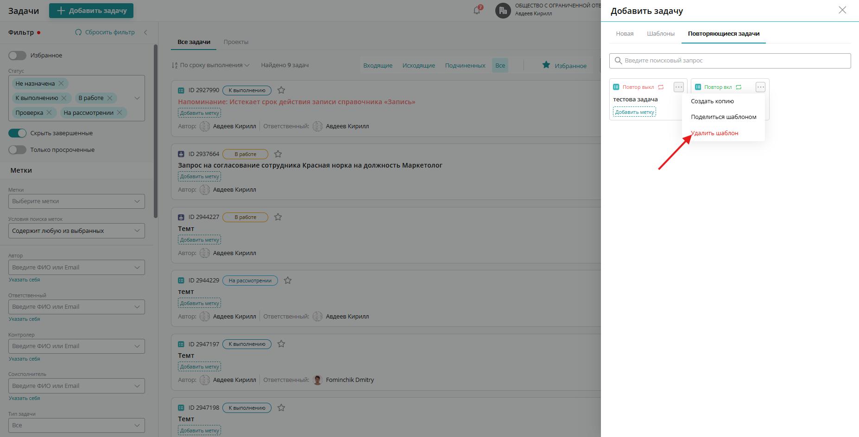The image size is (859, 437).
Task: Star task ID 2927990 as favorite
Action: click(x=281, y=90)
